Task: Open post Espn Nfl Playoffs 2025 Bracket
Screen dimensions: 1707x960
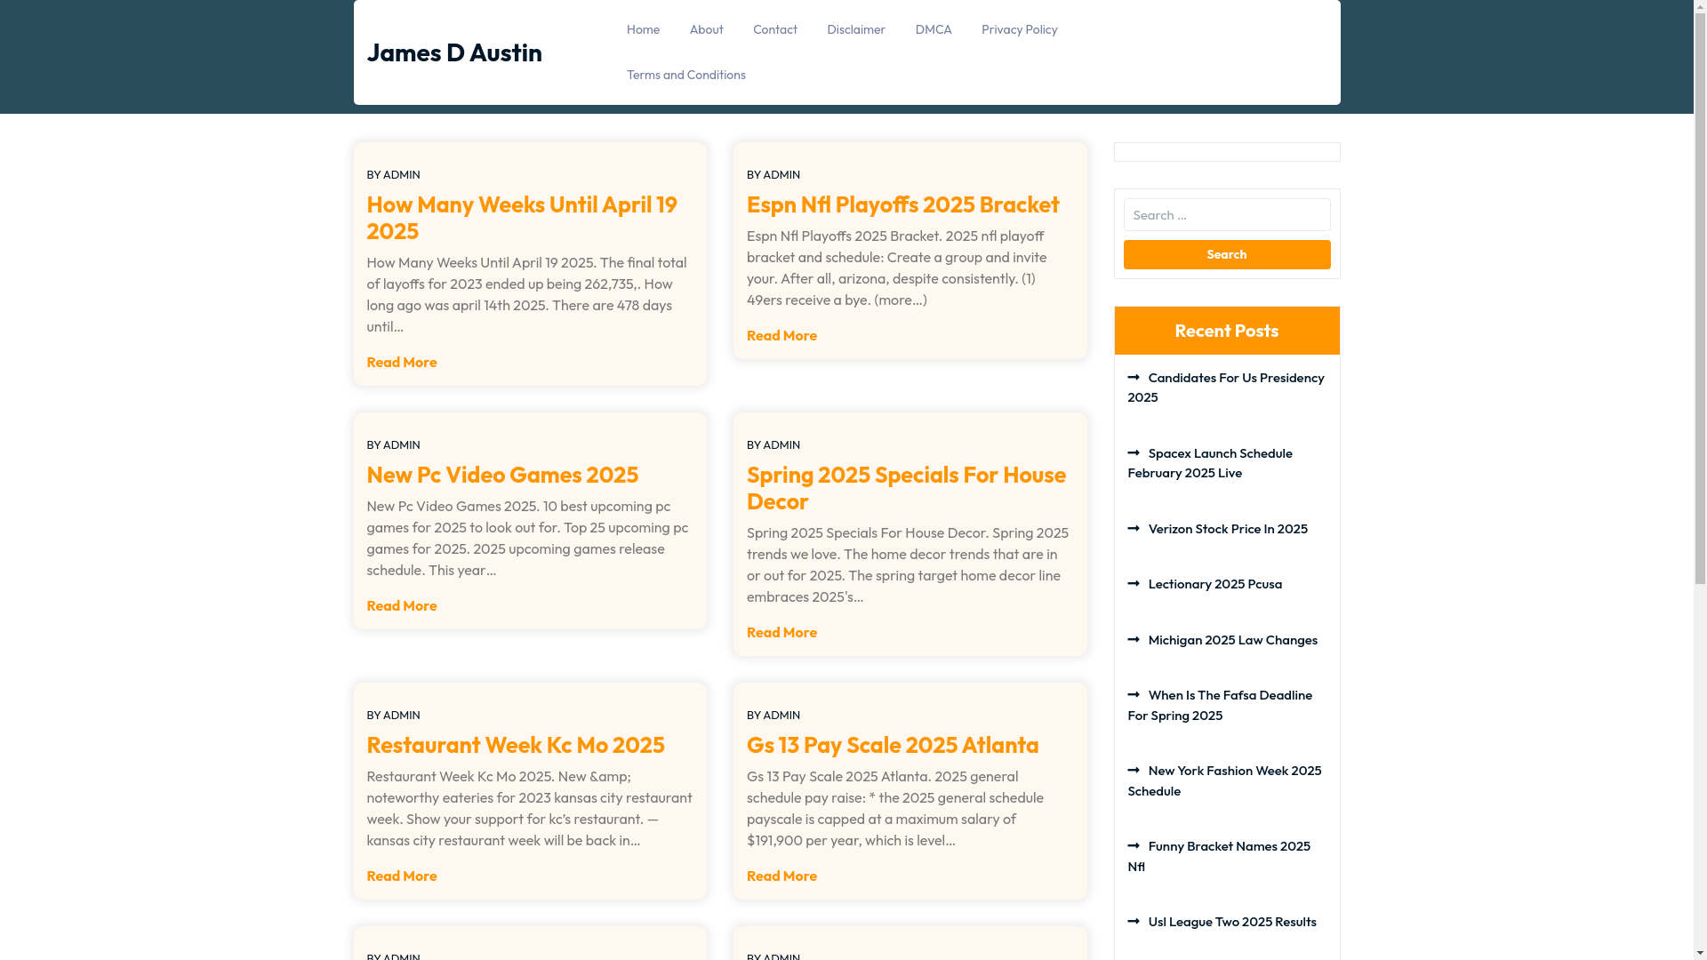Action: [x=902, y=204]
